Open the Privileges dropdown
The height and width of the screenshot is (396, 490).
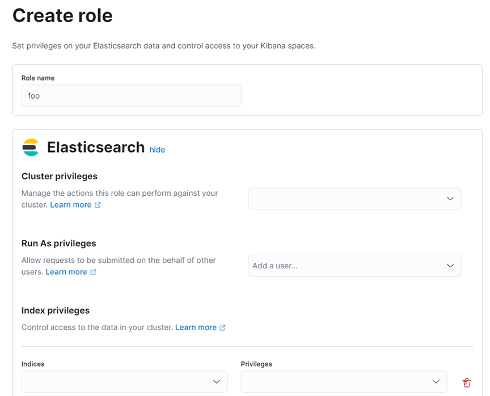click(x=344, y=382)
